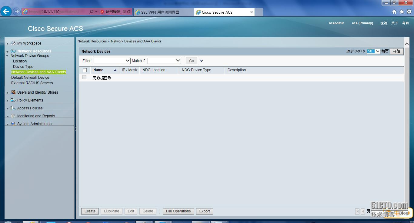Expand Users and Identity Stores arrow
414x223 pixels.
click(8, 93)
